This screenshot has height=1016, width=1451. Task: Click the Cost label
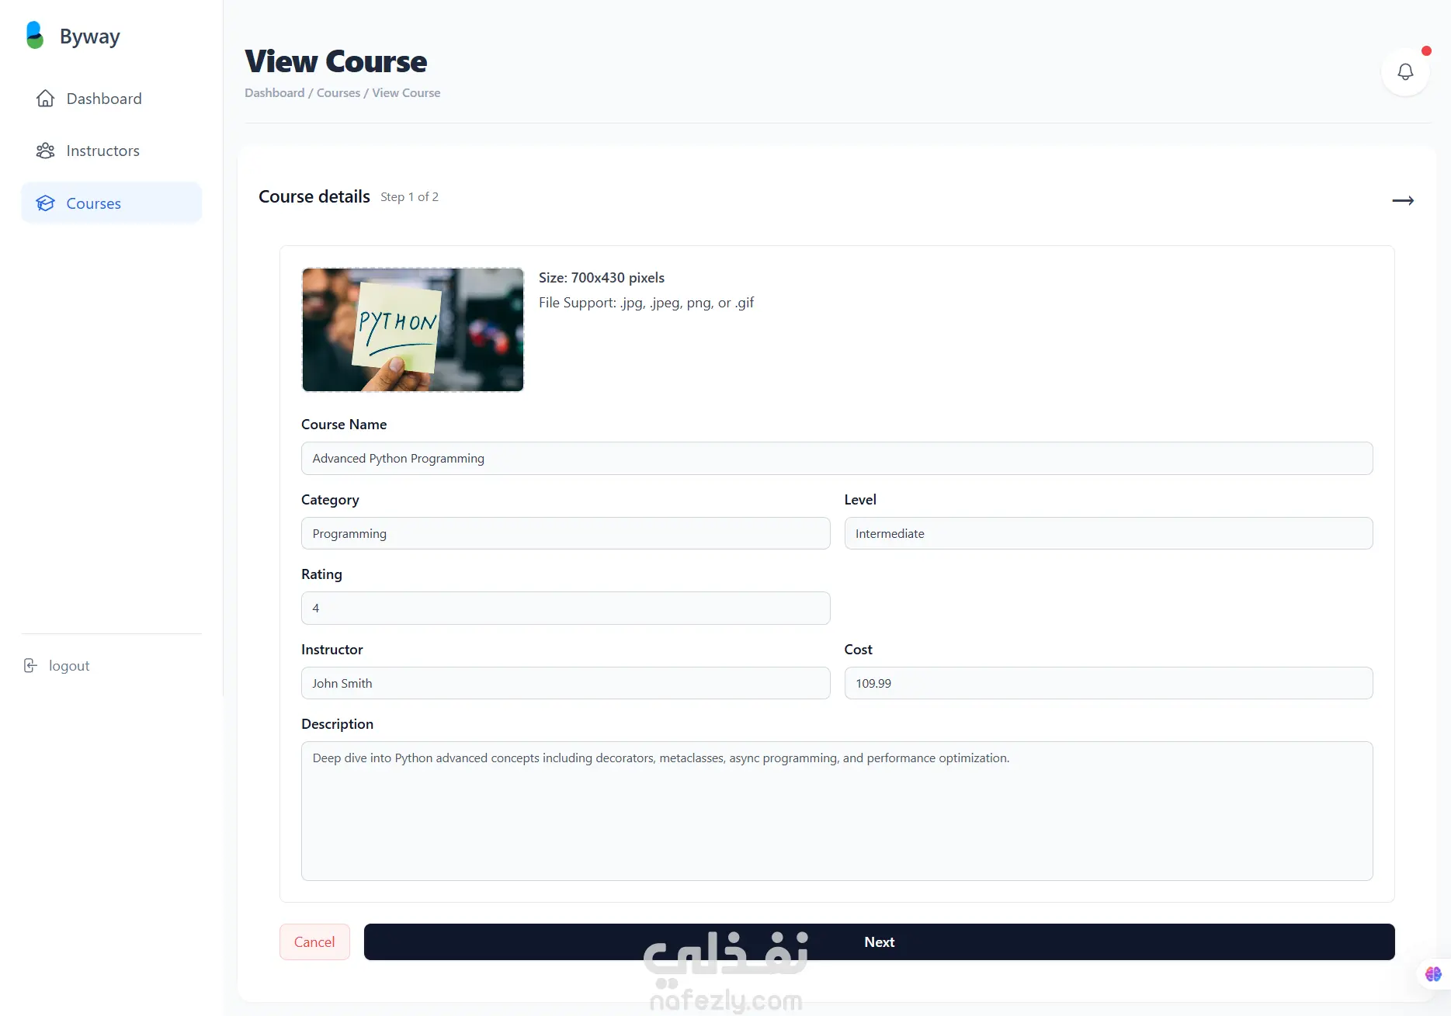[858, 650]
